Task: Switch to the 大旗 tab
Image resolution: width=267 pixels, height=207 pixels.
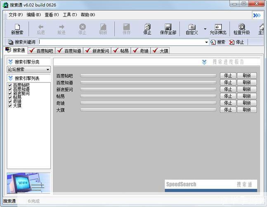Action: coord(160,51)
